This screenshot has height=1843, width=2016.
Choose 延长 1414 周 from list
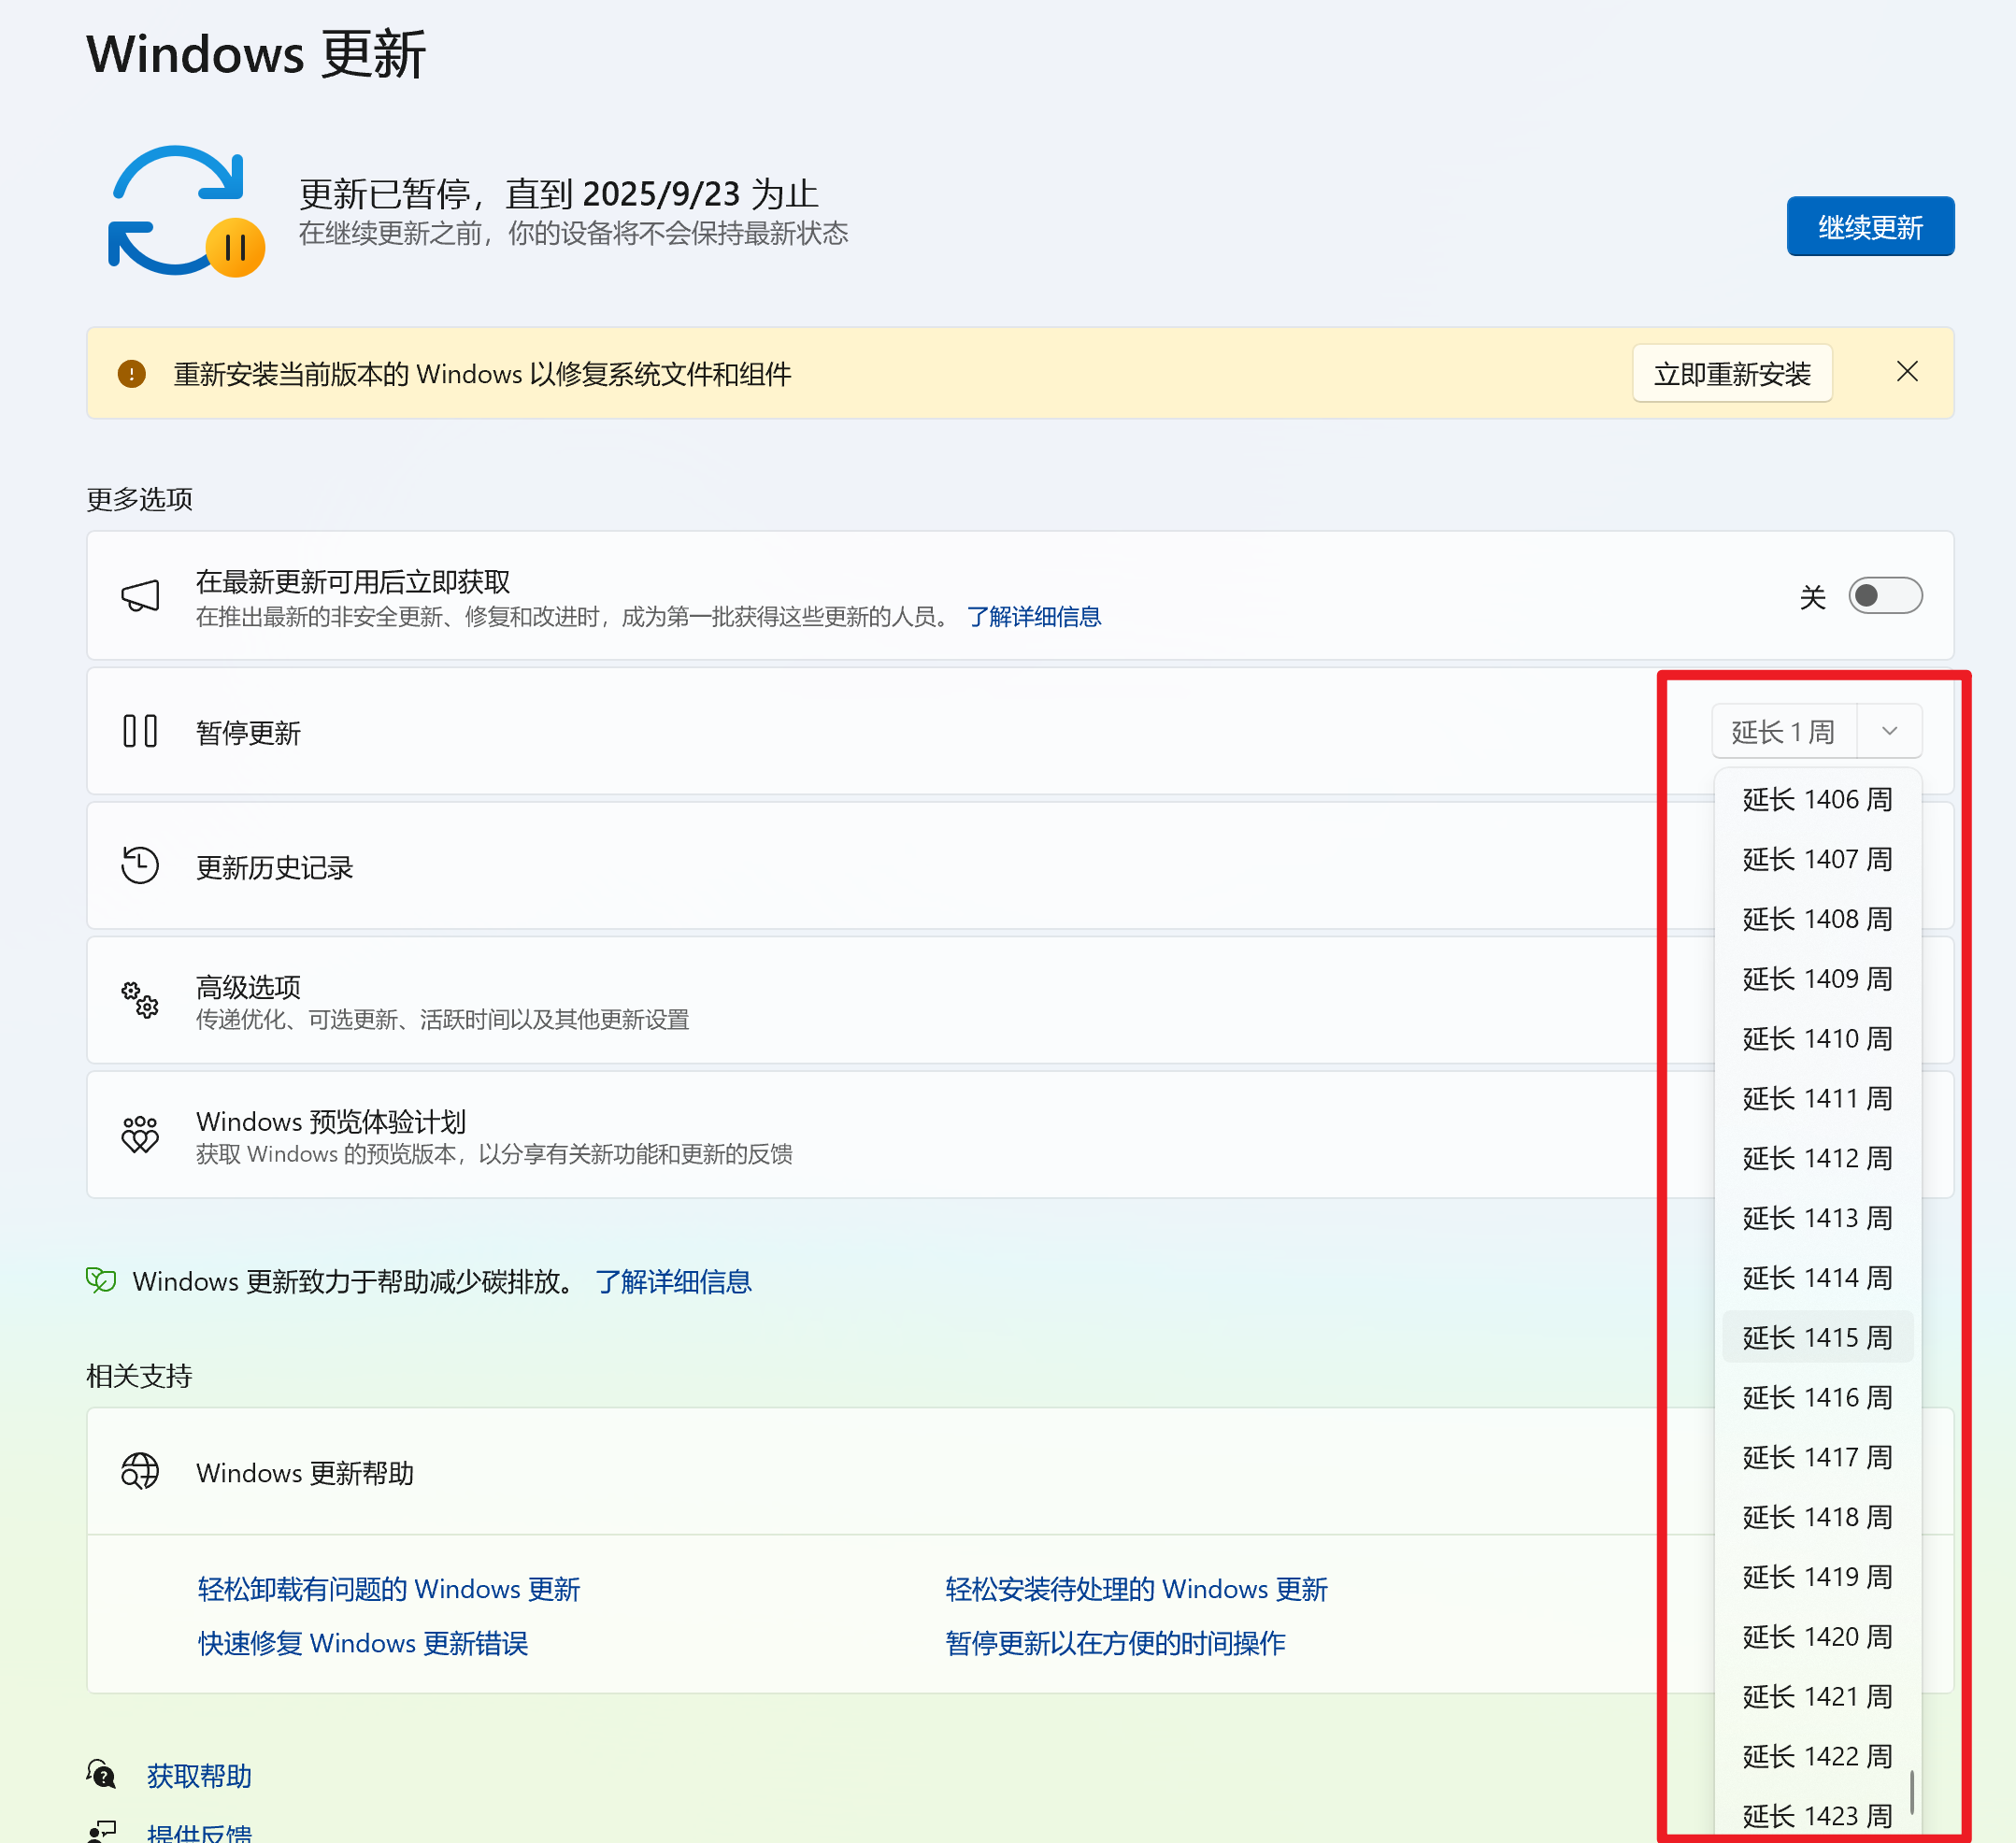1817,1277
